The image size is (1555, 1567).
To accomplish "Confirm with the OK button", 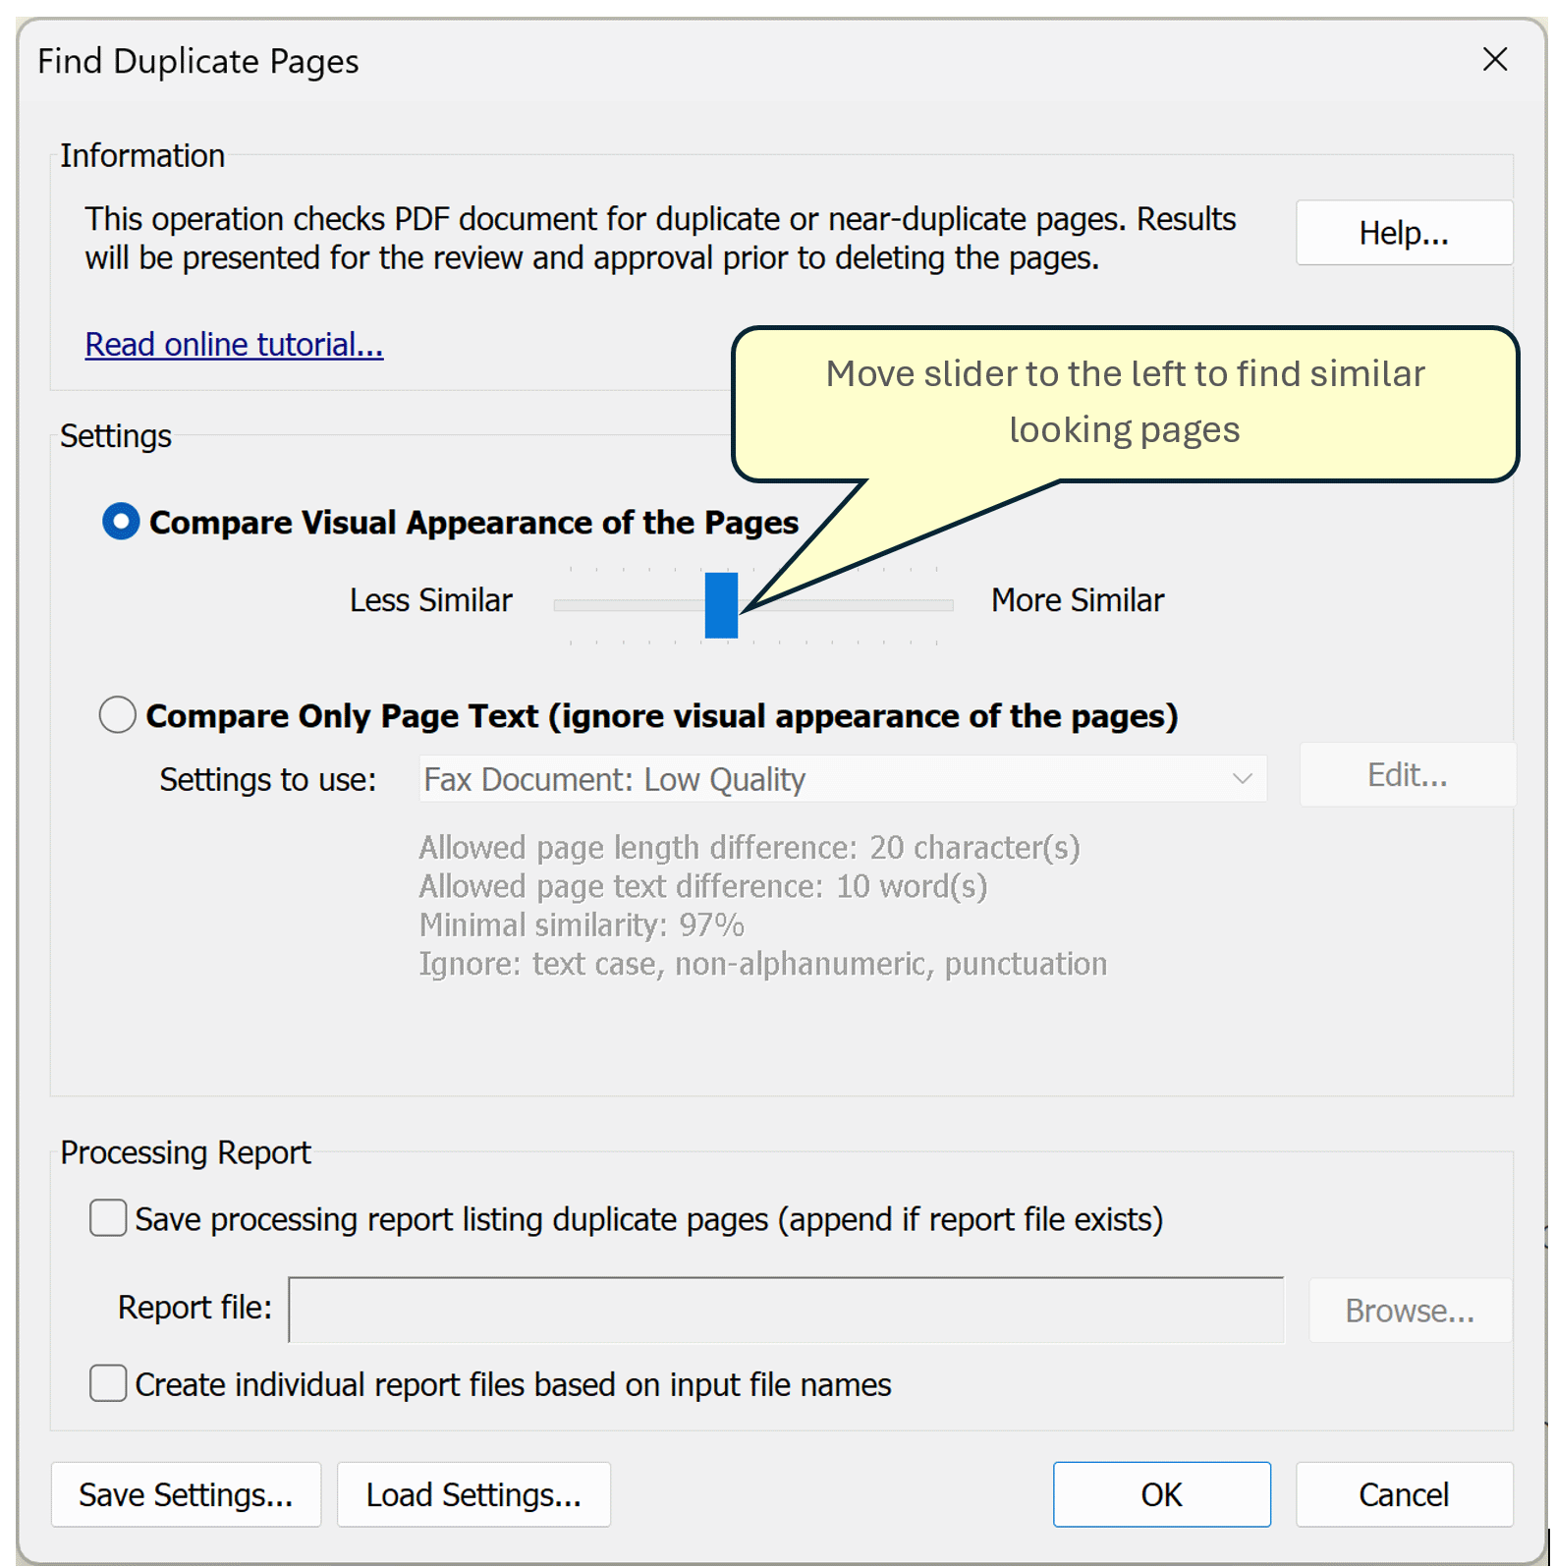I will [x=1161, y=1494].
